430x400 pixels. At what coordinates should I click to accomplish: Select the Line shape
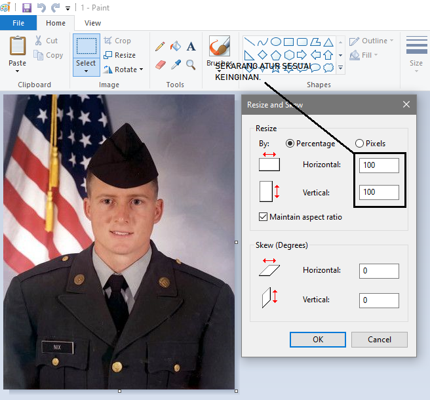click(x=250, y=42)
